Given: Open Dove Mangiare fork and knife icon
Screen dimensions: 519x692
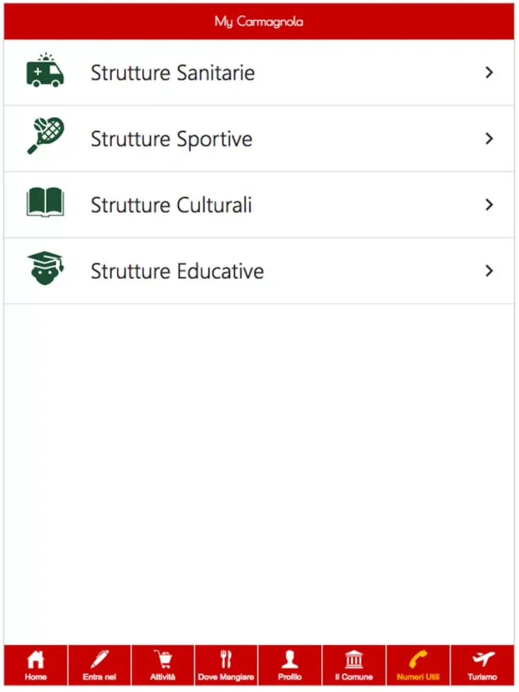Looking at the screenshot, I should 226,659.
